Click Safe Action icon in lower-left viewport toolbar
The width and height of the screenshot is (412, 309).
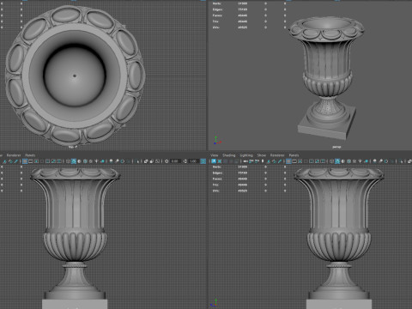53,161
